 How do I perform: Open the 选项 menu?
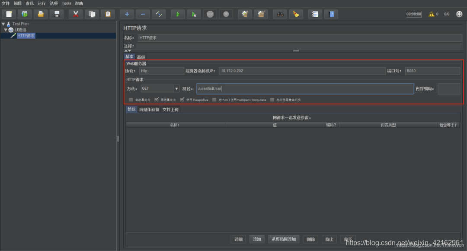[x=54, y=3]
